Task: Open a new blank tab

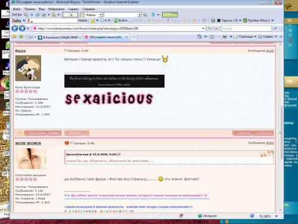Action: click(x=134, y=37)
